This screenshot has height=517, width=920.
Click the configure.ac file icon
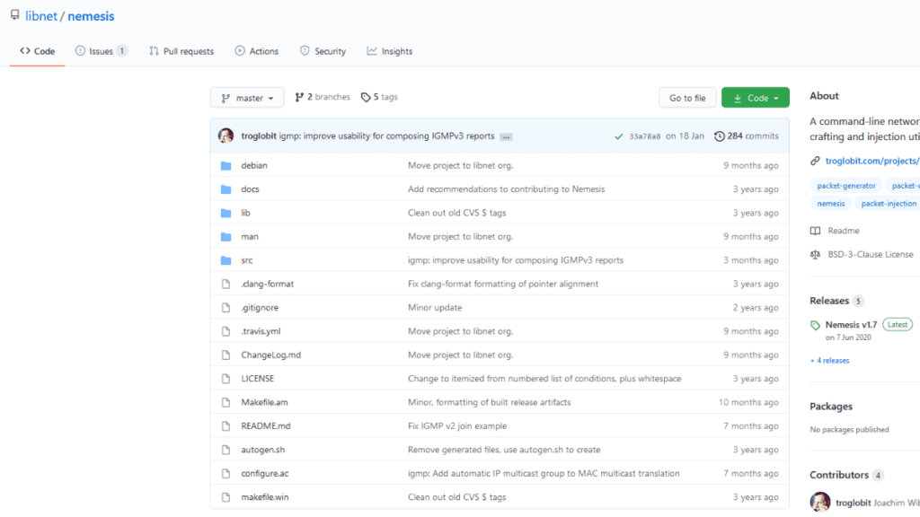pos(226,474)
